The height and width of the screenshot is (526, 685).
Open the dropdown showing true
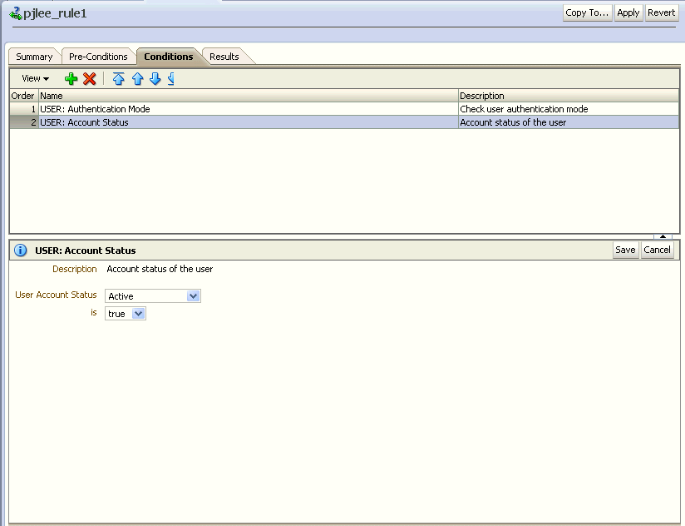tap(138, 314)
